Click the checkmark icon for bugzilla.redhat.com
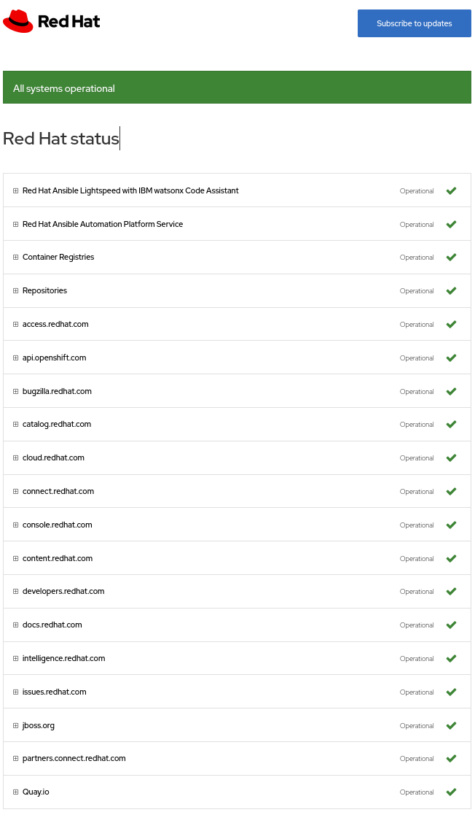This screenshot has height=815, width=475. pos(451,392)
